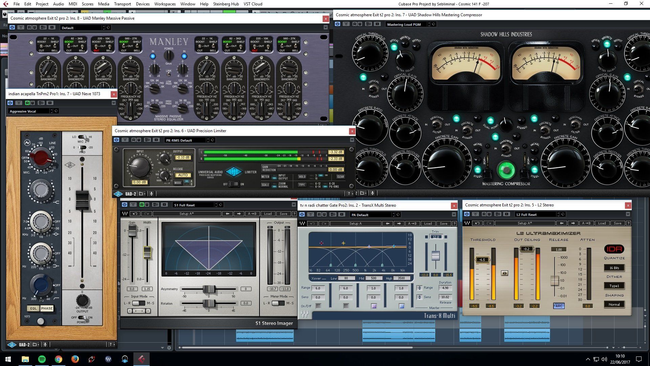Bypass the UAD Precision Limiter plugin
650x366 pixels.
[x=116, y=140]
